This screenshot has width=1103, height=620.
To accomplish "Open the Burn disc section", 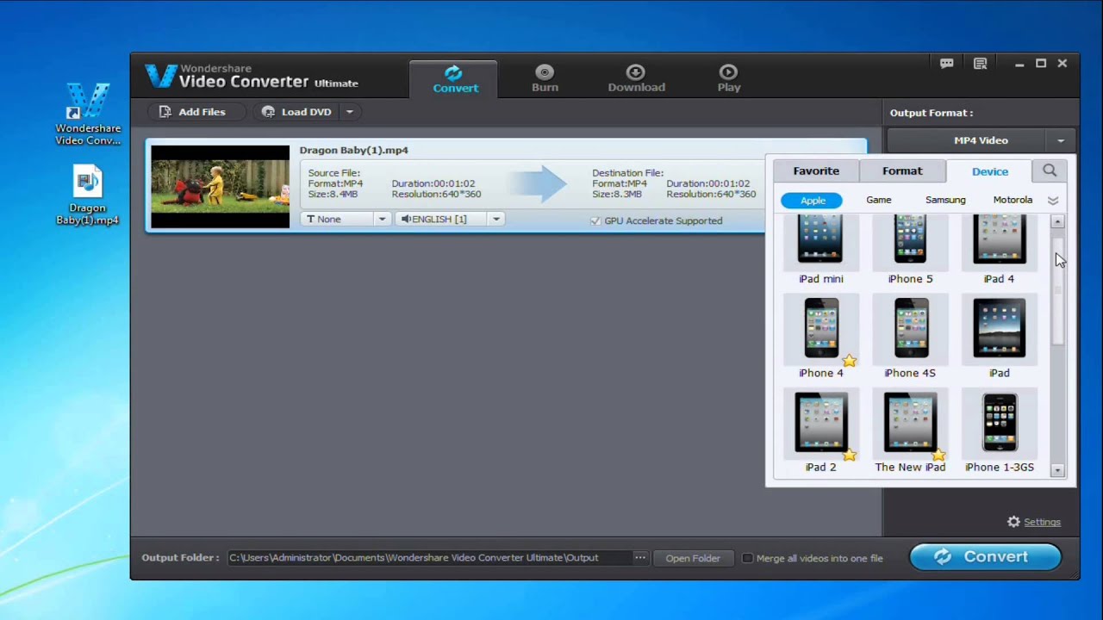I will 545,78.
